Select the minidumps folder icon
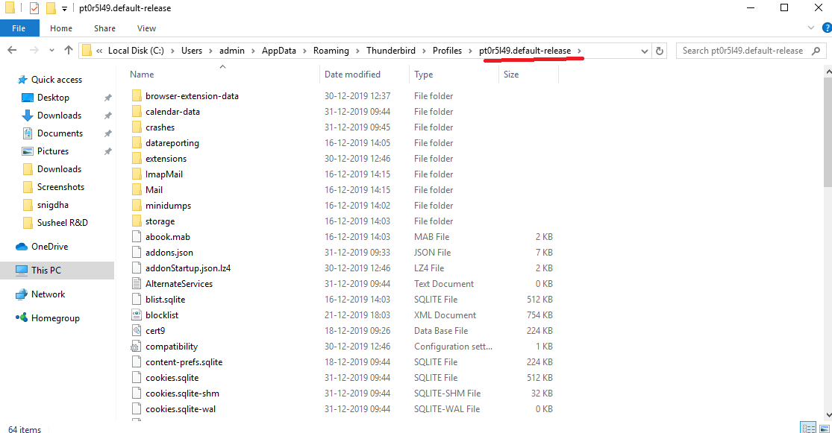Viewport: 832px width, 433px height. (x=137, y=206)
